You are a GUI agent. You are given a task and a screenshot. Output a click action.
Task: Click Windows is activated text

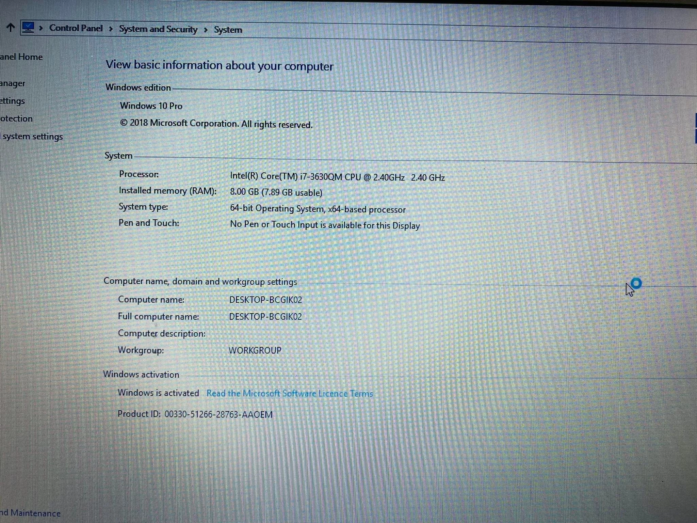coord(158,393)
